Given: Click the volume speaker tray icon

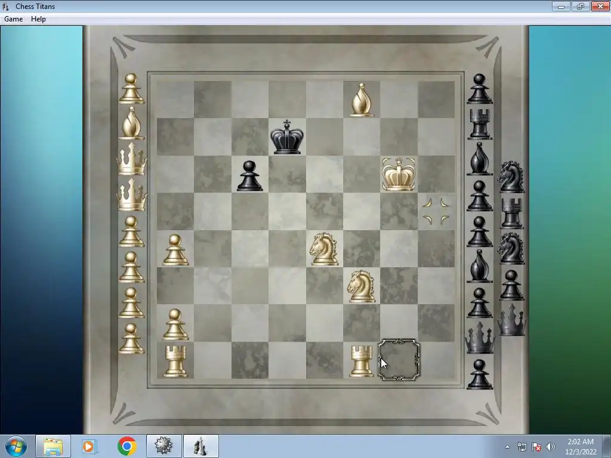Looking at the screenshot, I should (551, 447).
